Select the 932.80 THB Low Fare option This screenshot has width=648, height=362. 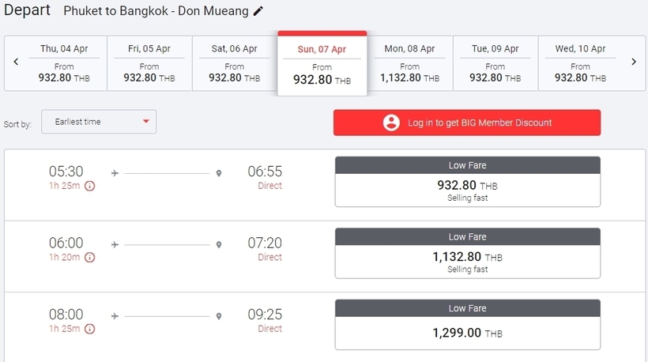click(x=467, y=182)
